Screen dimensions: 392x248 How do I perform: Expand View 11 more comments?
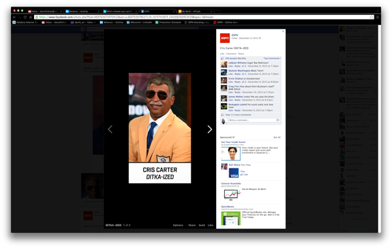[238, 115]
